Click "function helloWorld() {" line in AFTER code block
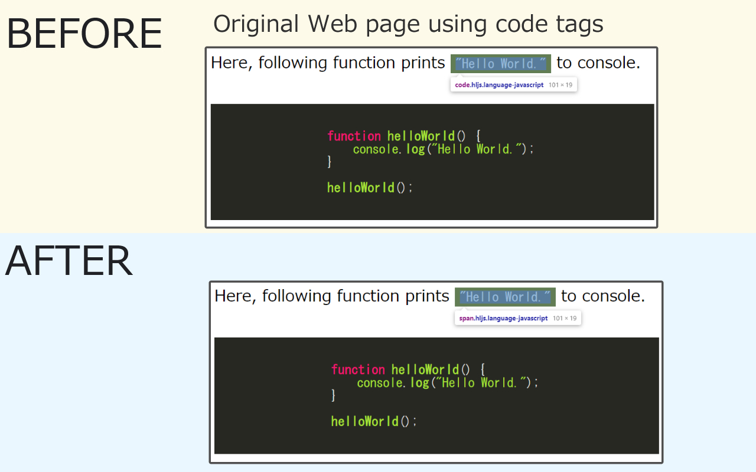This screenshot has height=472, width=756. 409,370
